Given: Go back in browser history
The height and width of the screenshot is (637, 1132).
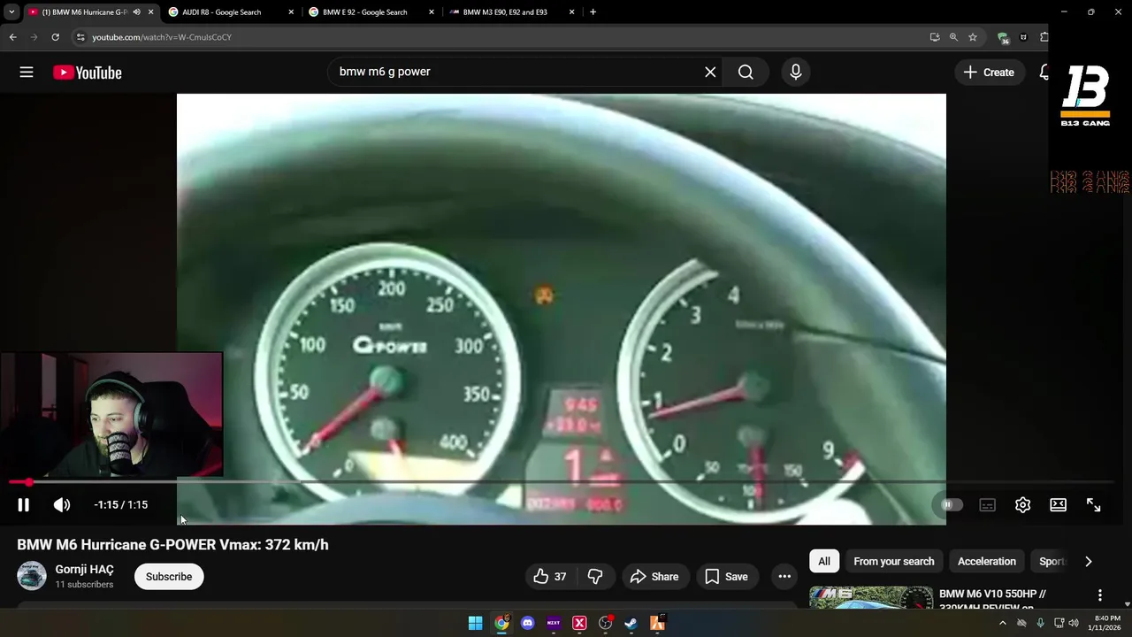Looking at the screenshot, I should [12, 37].
